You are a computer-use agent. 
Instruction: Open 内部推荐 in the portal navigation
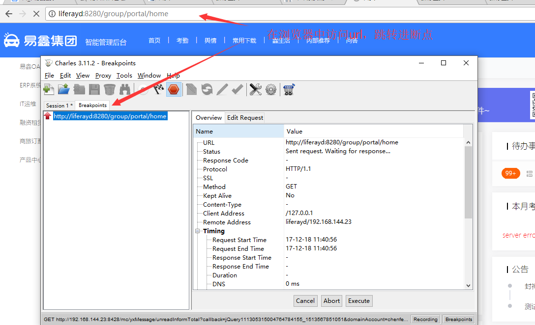(x=318, y=41)
